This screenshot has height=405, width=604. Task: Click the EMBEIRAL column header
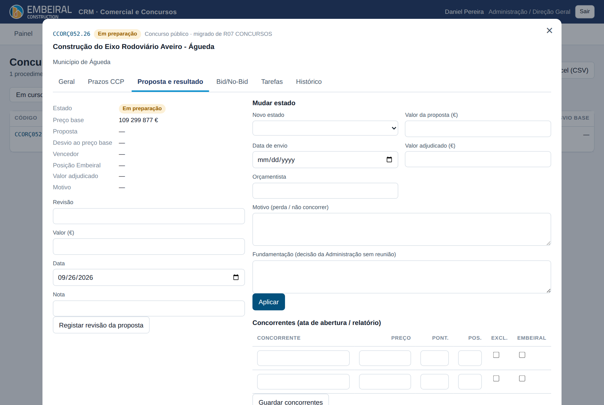(x=531, y=338)
